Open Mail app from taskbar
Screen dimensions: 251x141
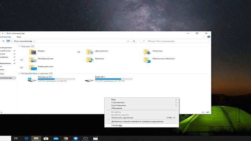coord(56,138)
